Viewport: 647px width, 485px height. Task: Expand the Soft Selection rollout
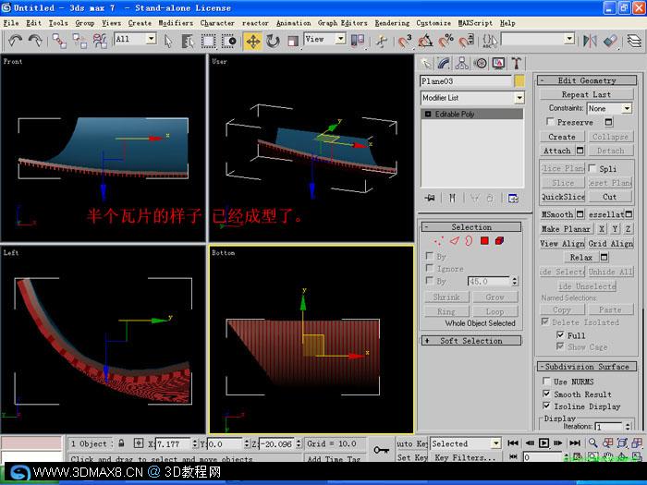[x=471, y=341]
